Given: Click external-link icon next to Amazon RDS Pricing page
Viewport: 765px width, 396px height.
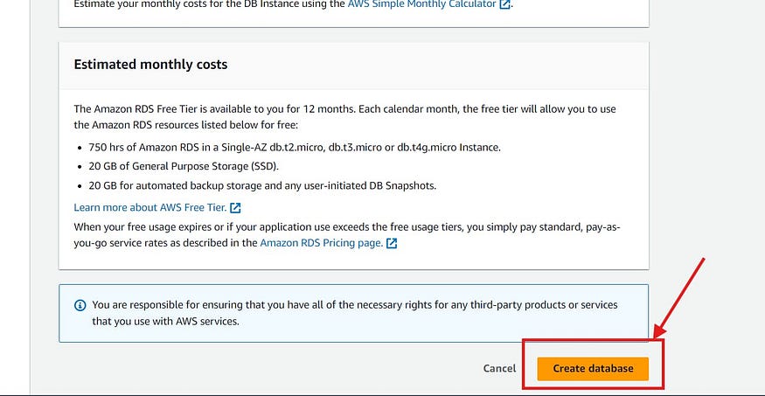Looking at the screenshot, I should 392,243.
